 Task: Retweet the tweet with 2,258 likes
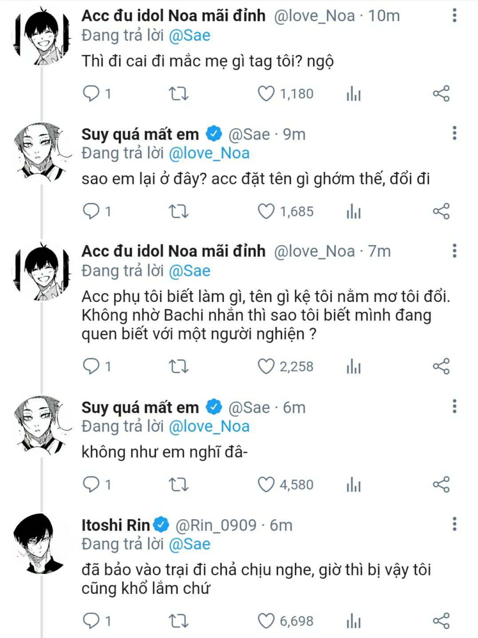[179, 367]
